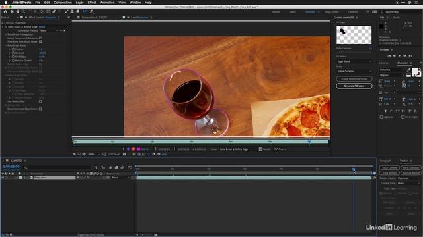This screenshot has height=237, width=423.
Task: Switch to the Audio panel tab
Action: point(397,18)
